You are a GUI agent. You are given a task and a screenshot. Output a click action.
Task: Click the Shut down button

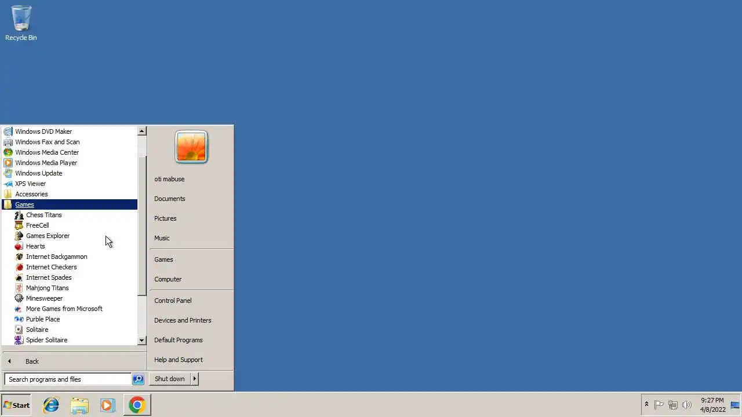170,379
